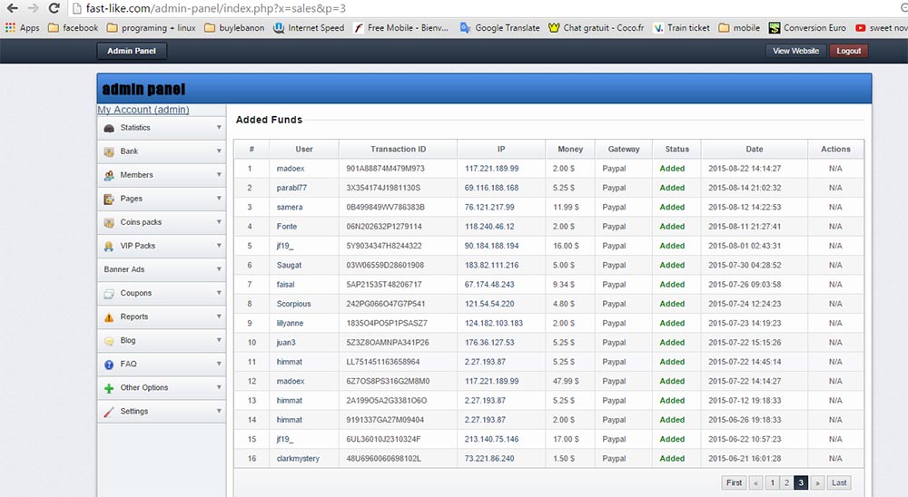Open the Internet Speed bookmark

[309, 28]
